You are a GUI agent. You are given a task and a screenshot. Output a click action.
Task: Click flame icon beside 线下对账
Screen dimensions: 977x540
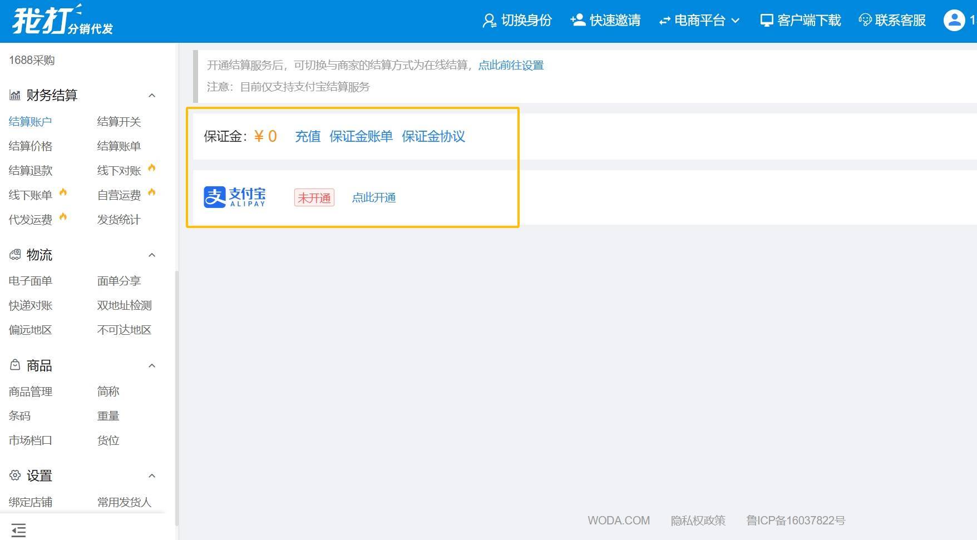point(152,168)
